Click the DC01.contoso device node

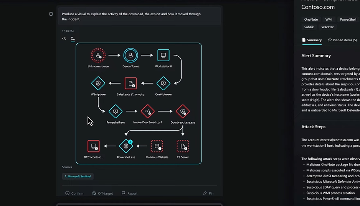click(93, 146)
